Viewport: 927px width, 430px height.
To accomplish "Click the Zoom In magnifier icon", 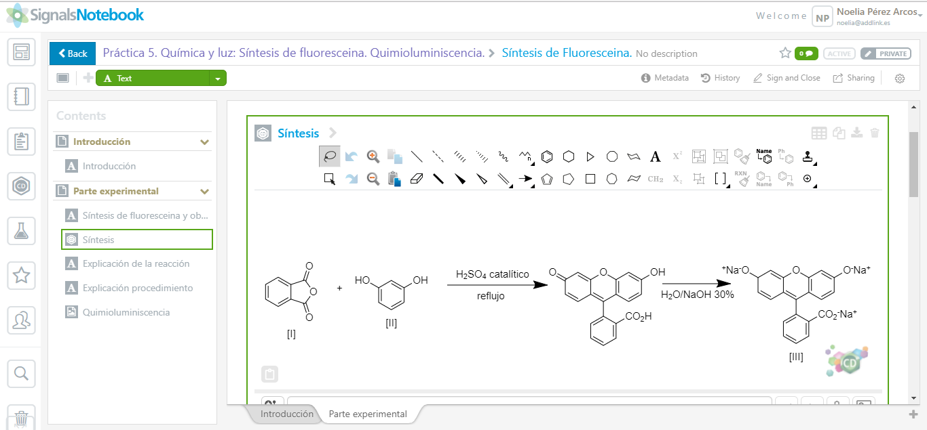I will point(373,156).
